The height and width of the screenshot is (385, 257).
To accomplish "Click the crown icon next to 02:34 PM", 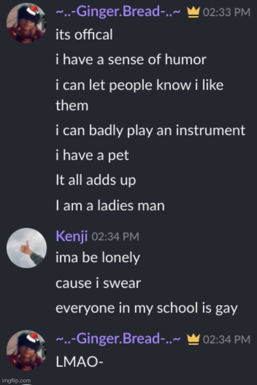I will coord(193,339).
